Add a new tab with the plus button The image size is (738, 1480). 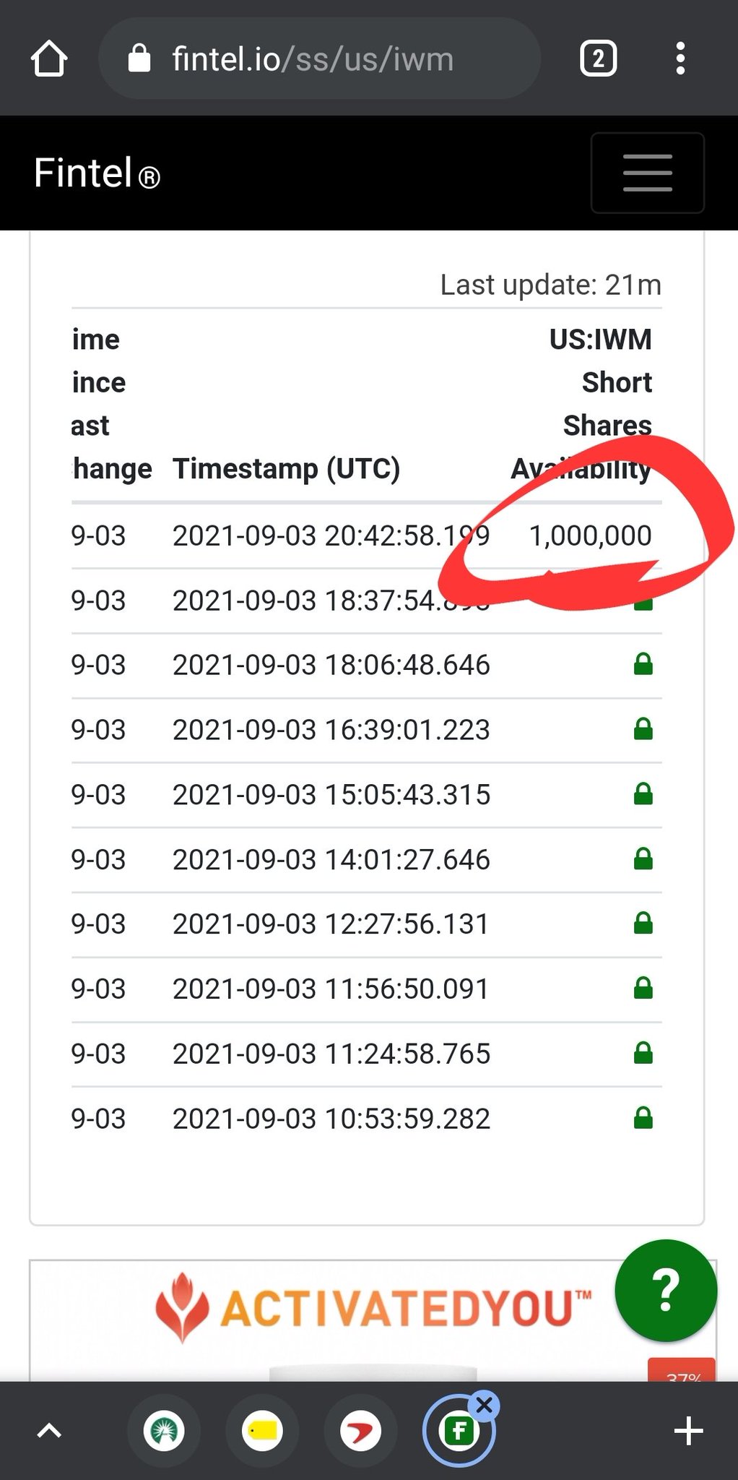tap(688, 1431)
